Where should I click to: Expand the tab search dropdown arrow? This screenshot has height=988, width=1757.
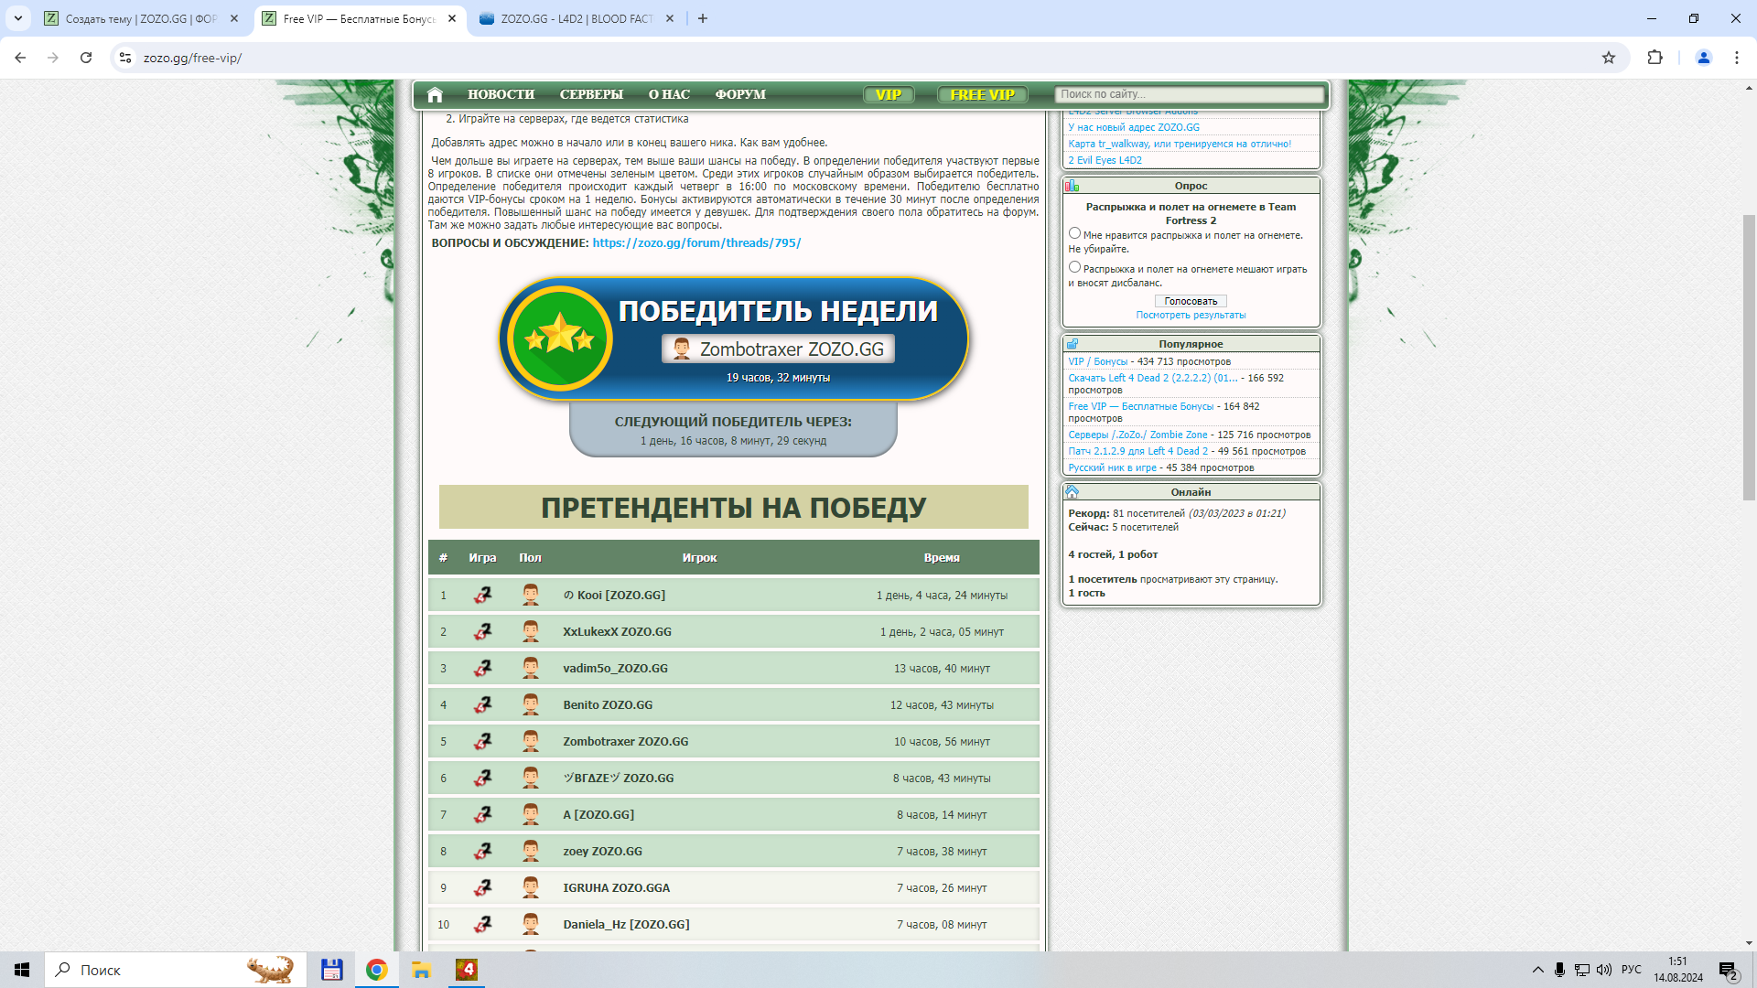(x=17, y=18)
